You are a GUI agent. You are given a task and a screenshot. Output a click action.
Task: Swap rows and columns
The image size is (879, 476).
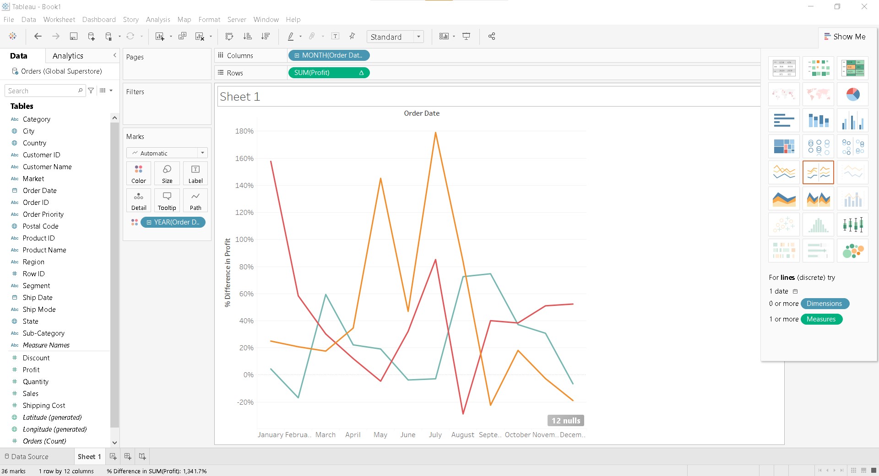(x=229, y=36)
